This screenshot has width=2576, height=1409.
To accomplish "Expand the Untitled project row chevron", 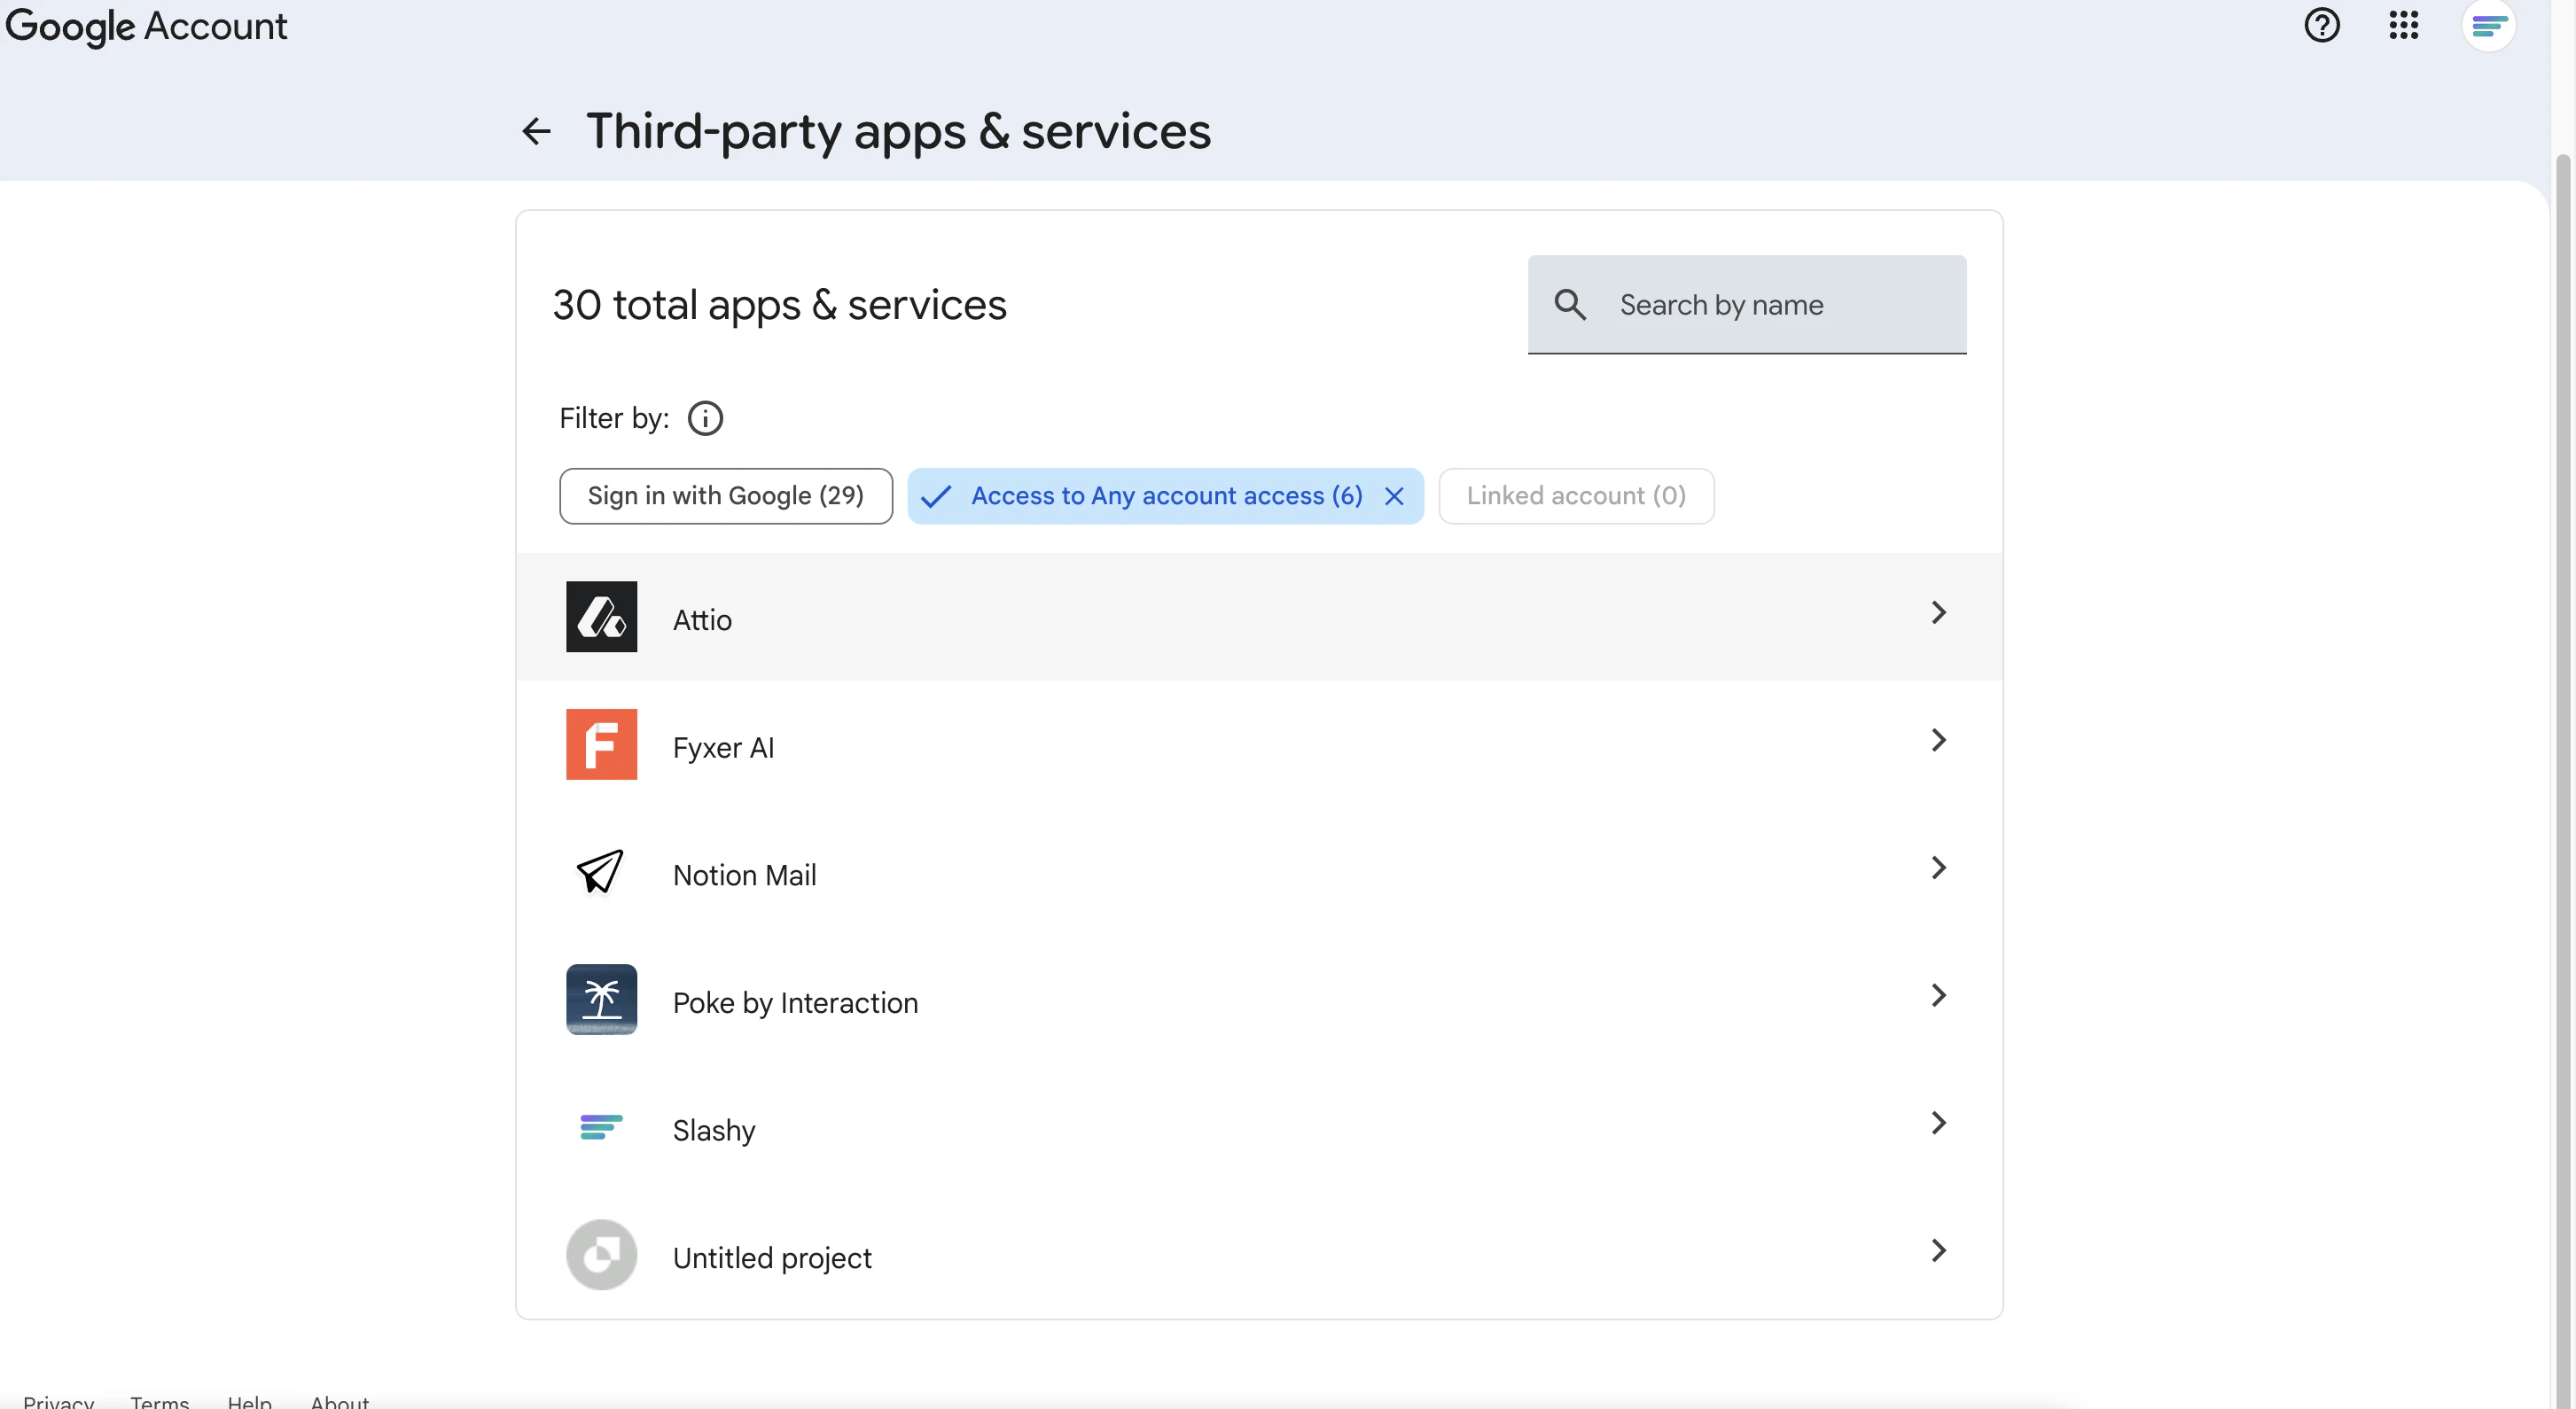I will [x=1939, y=1250].
